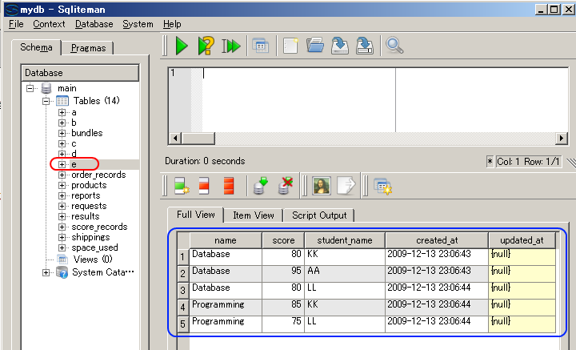Expand the score_records table node
576x350 pixels.
pyautogui.click(x=62, y=227)
